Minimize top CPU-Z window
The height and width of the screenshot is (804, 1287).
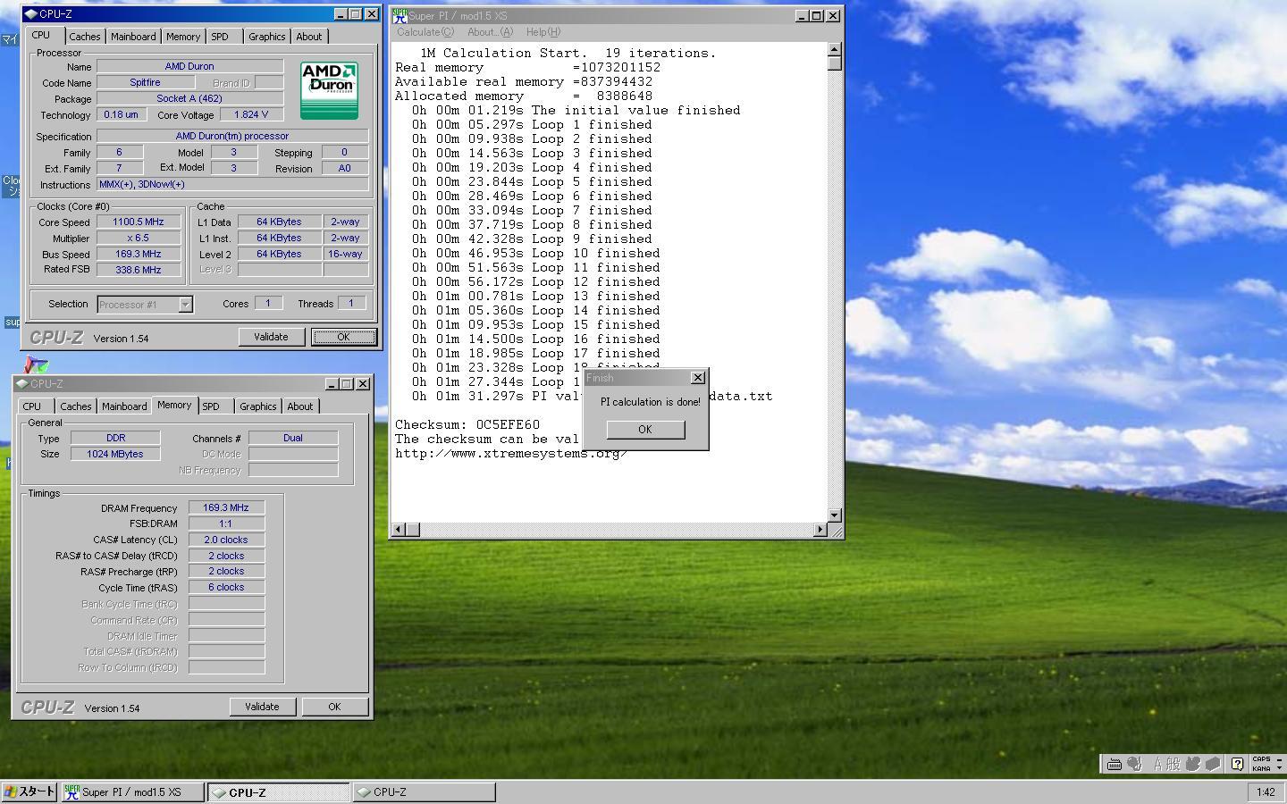click(341, 14)
